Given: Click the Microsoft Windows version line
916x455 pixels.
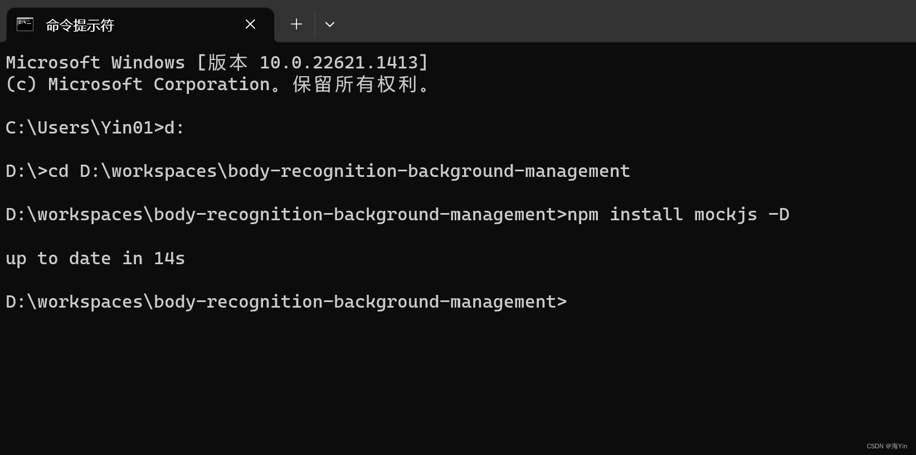Looking at the screenshot, I should [216, 62].
